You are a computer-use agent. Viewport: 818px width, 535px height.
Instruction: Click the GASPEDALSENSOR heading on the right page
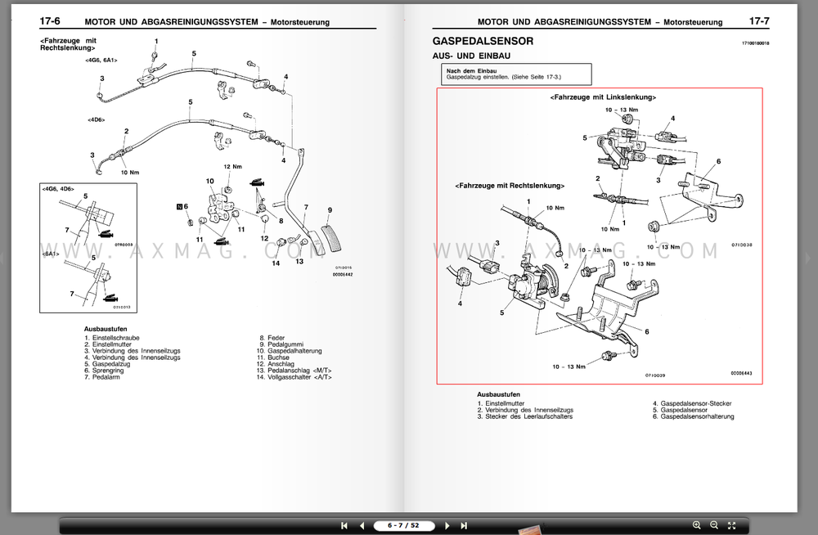483,41
